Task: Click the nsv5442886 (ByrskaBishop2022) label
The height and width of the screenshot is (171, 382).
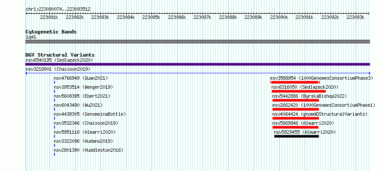Action: pyautogui.click(x=309, y=96)
